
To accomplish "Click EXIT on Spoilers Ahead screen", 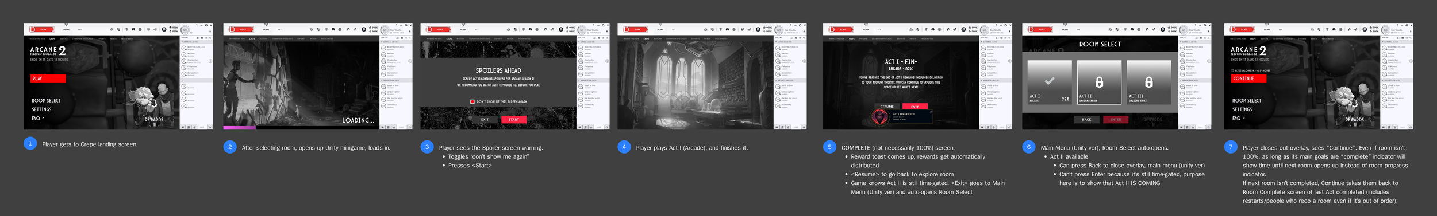I will [485, 119].
